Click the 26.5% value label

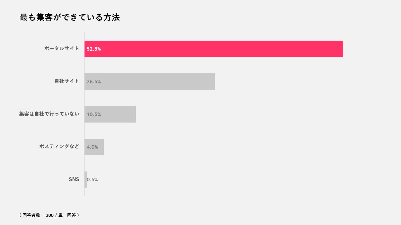94,81
